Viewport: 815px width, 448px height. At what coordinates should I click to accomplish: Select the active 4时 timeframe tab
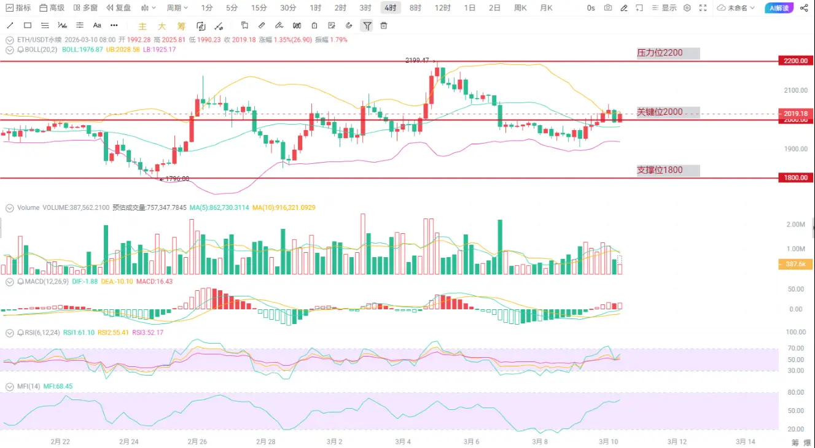coord(391,8)
